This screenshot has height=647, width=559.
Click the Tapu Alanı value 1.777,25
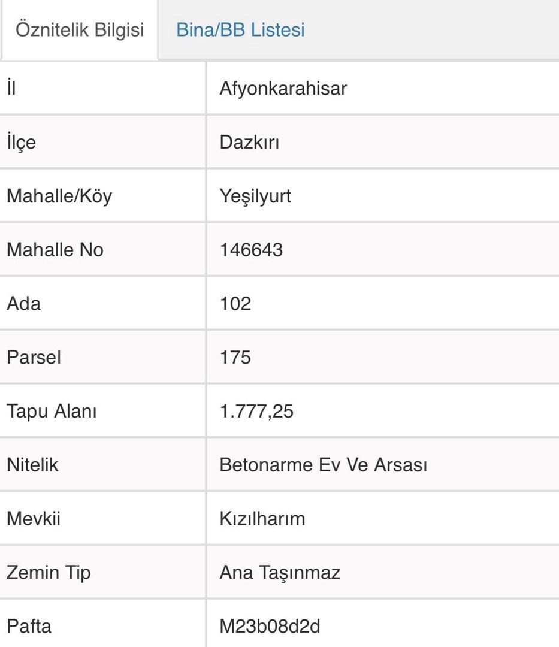(x=256, y=411)
